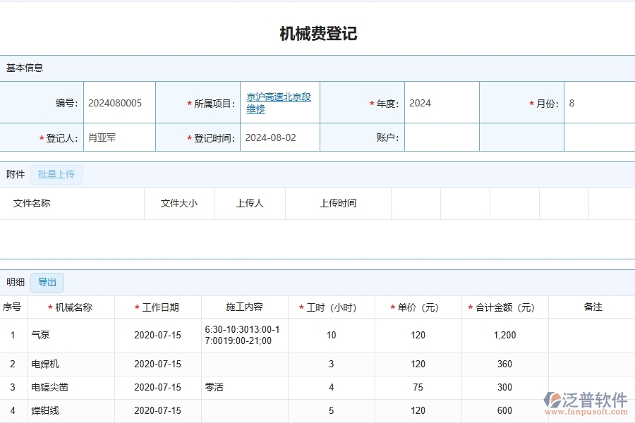This screenshot has height=423, width=635.
Task: Click the 明细 detail section tab
Action: coord(14,282)
